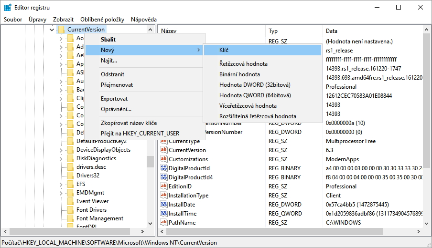
Task: Select Hodnota DWORD (32bitová) option
Action: pos(255,85)
